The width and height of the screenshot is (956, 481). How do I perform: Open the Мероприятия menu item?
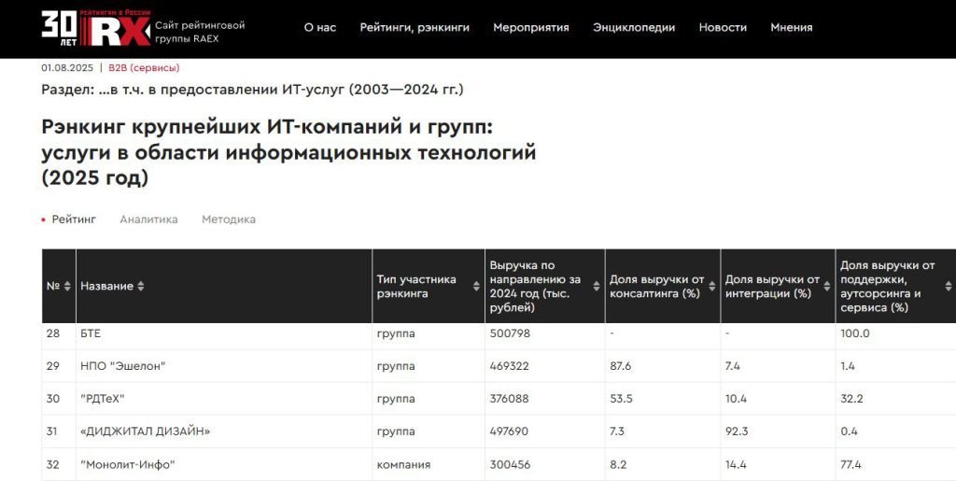pos(531,27)
